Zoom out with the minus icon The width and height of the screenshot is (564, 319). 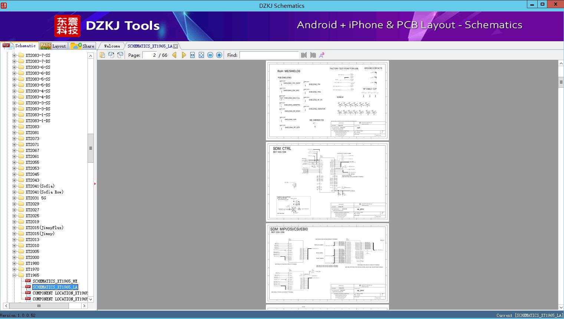[x=210, y=55]
